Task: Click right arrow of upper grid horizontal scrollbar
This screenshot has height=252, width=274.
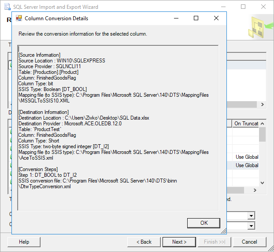Action: coord(262,104)
